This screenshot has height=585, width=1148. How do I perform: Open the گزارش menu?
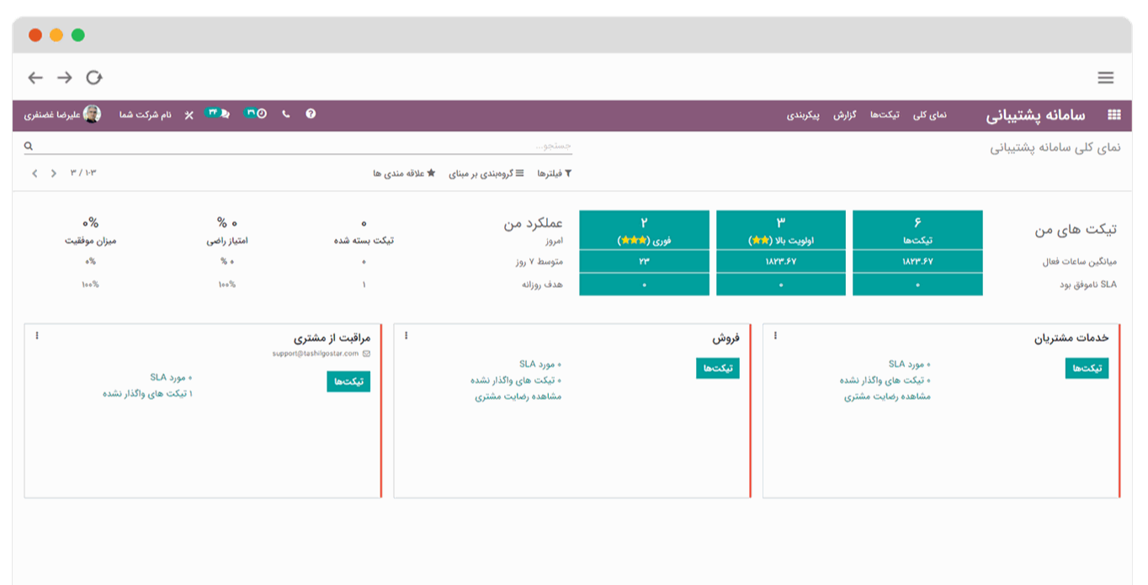845,114
